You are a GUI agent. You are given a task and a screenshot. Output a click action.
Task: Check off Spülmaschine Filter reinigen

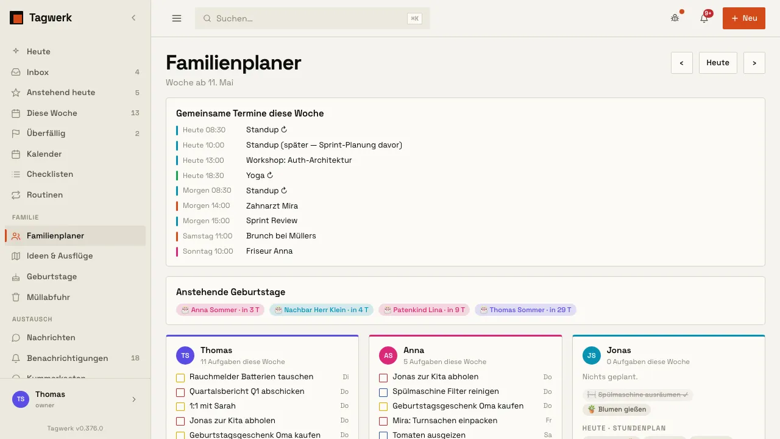(x=383, y=392)
